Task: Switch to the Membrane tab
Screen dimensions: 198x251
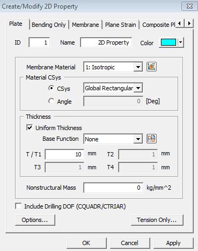Action: tap(85, 25)
